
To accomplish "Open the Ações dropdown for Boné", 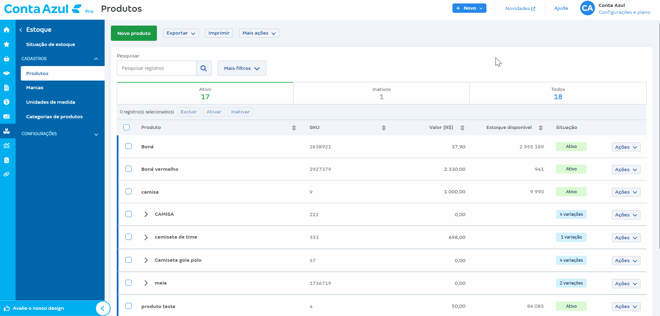I will click(626, 147).
